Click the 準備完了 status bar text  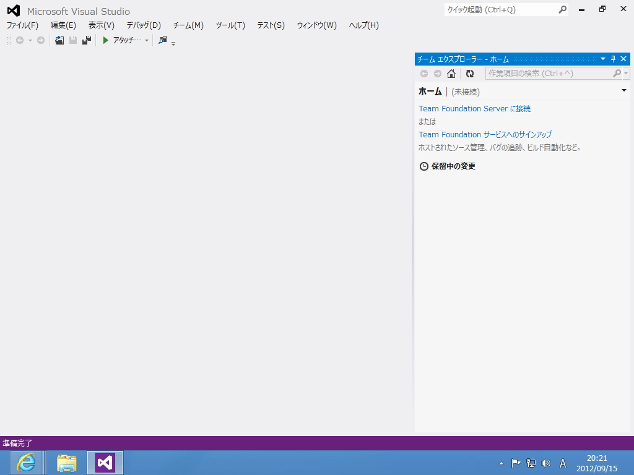(17, 443)
